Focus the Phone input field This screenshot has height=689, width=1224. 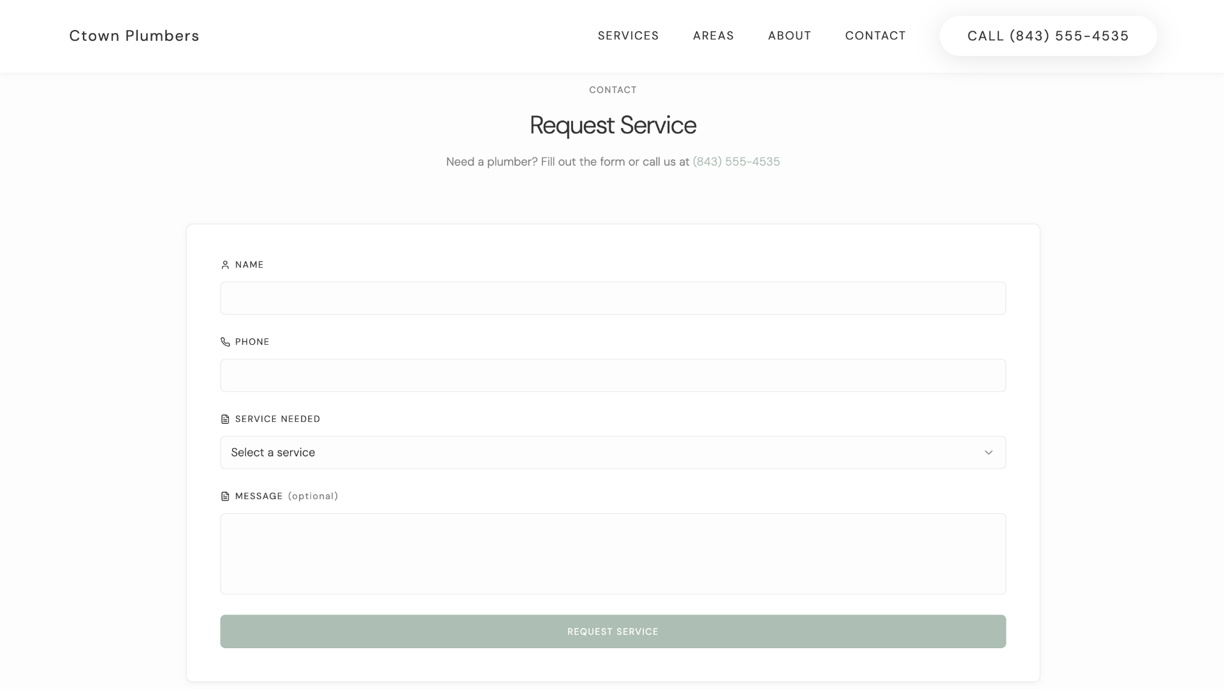[x=613, y=375]
